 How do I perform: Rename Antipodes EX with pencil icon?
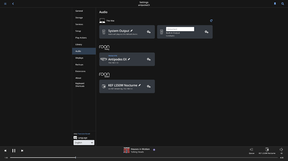click(129, 59)
